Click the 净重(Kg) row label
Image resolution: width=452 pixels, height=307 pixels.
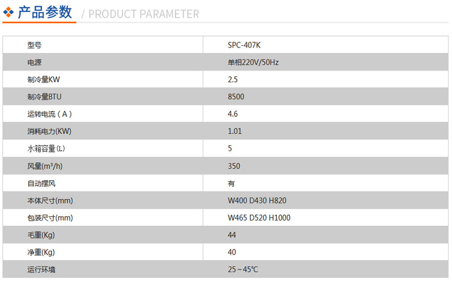pos(41,252)
